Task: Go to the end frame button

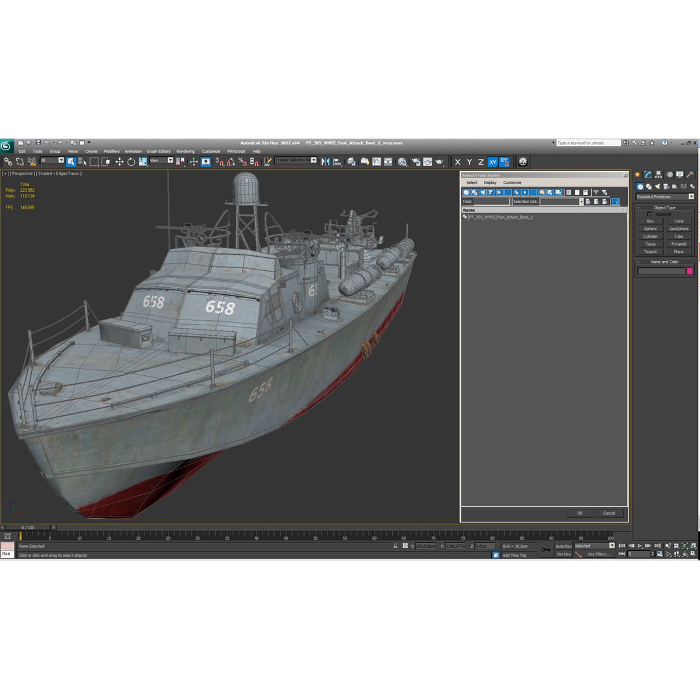Action: (x=657, y=546)
